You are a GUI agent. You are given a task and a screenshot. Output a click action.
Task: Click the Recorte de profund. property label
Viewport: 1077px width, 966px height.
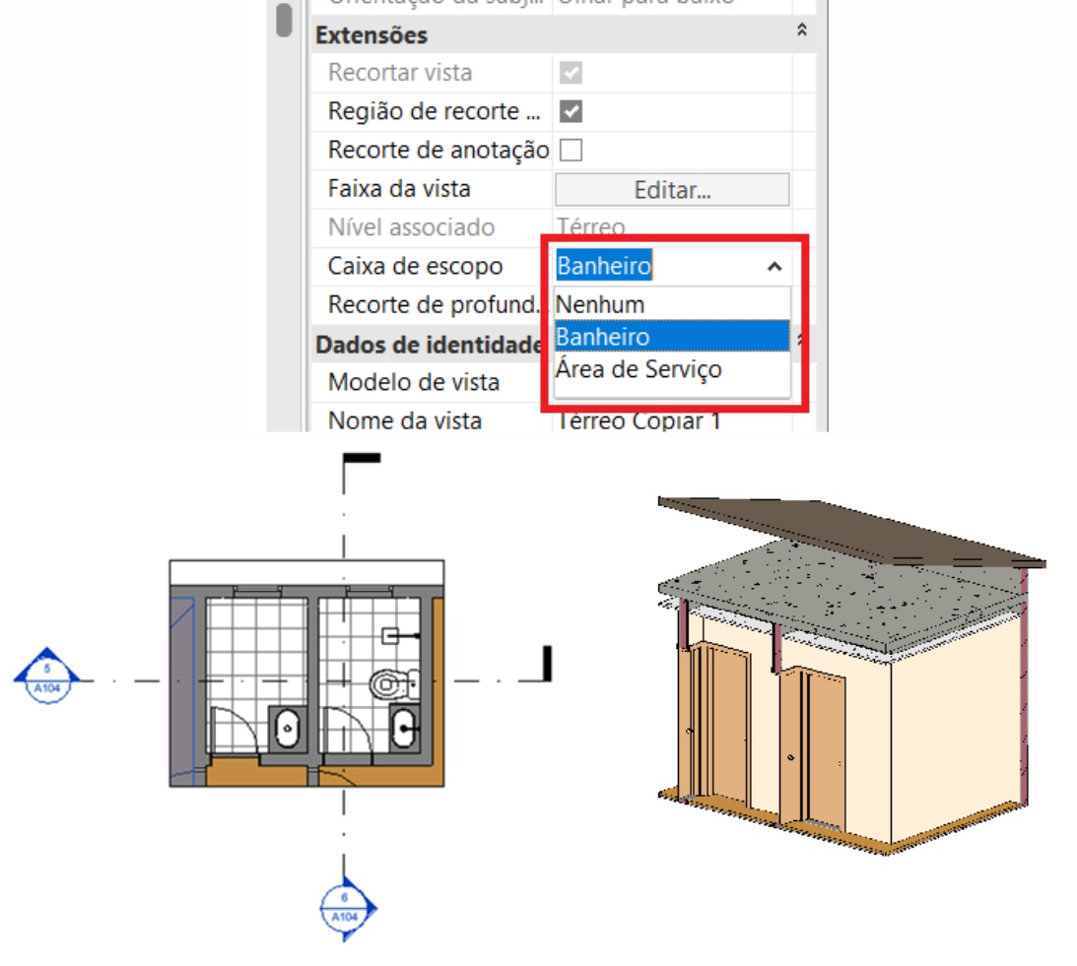pos(434,304)
